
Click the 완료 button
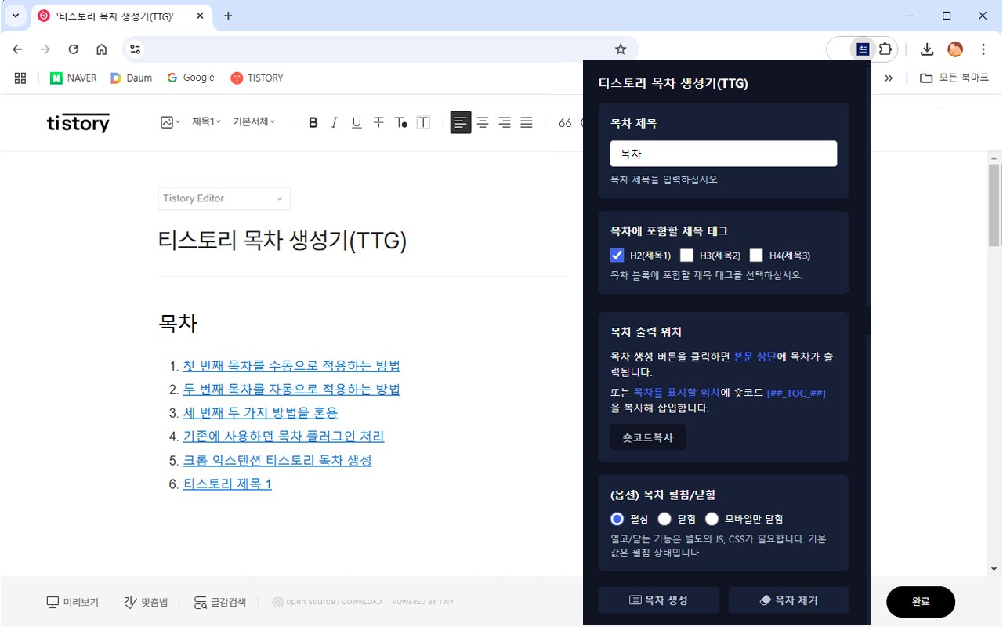point(921,602)
